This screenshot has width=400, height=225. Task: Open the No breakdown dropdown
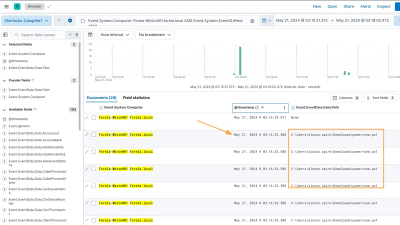(154, 34)
